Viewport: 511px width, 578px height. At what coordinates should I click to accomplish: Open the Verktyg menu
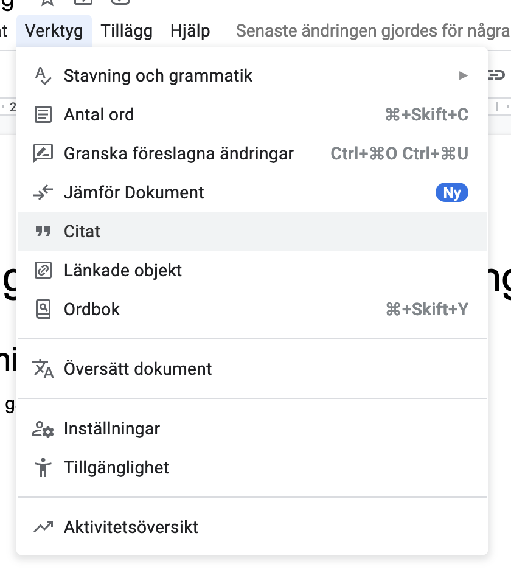pyautogui.click(x=54, y=30)
